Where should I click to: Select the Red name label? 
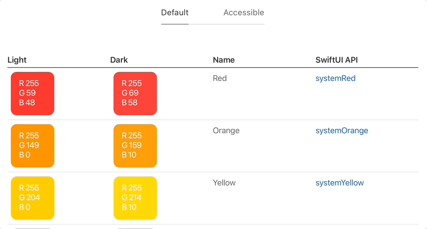tap(220, 78)
